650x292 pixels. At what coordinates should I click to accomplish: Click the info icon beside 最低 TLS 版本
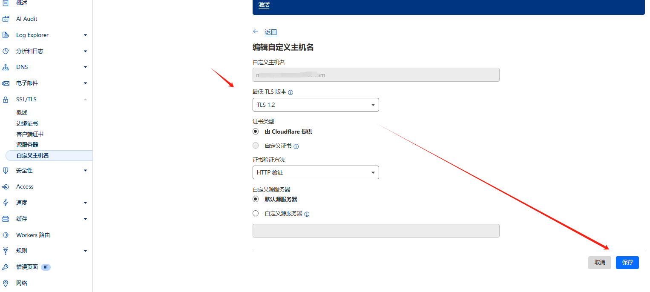point(291,92)
